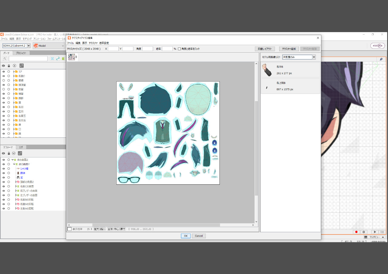Image resolution: width=388 pixels, height=274 pixels.
Task: Click the glasses texture piece in atlas
Action: 129,180
